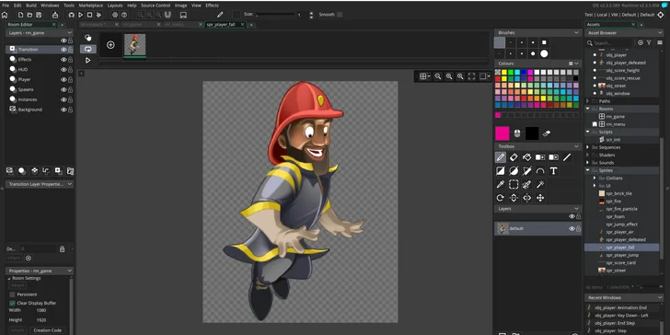This screenshot has height=335, width=670.
Task: Collapse the Sprites folder
Action: coord(587,170)
